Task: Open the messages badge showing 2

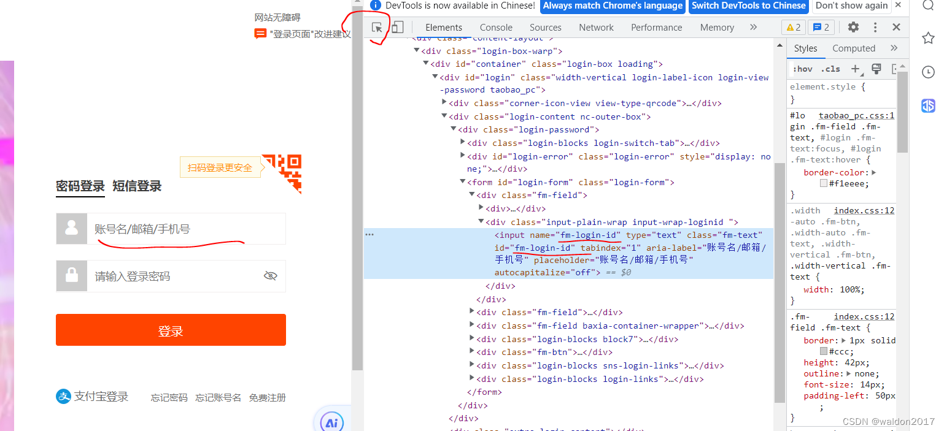Action: tap(821, 27)
